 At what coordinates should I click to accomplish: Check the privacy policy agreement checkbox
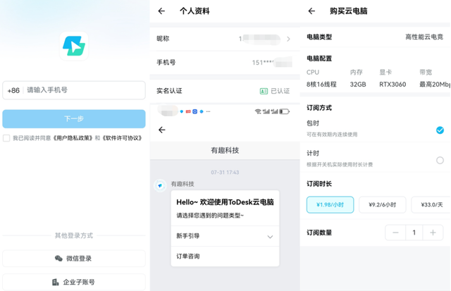tap(6, 138)
